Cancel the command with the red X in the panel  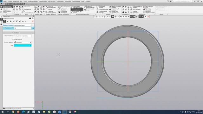coord(33,21)
